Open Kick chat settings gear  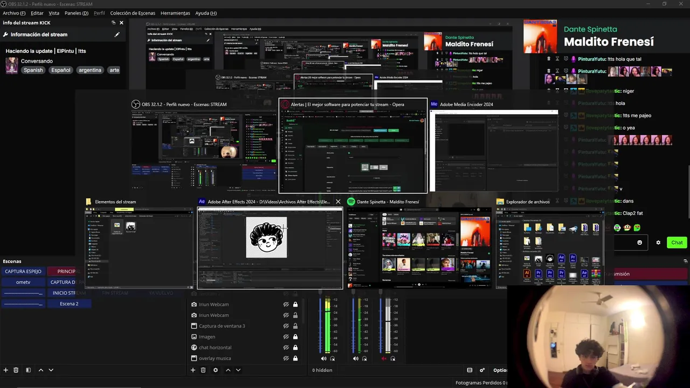coord(658,242)
